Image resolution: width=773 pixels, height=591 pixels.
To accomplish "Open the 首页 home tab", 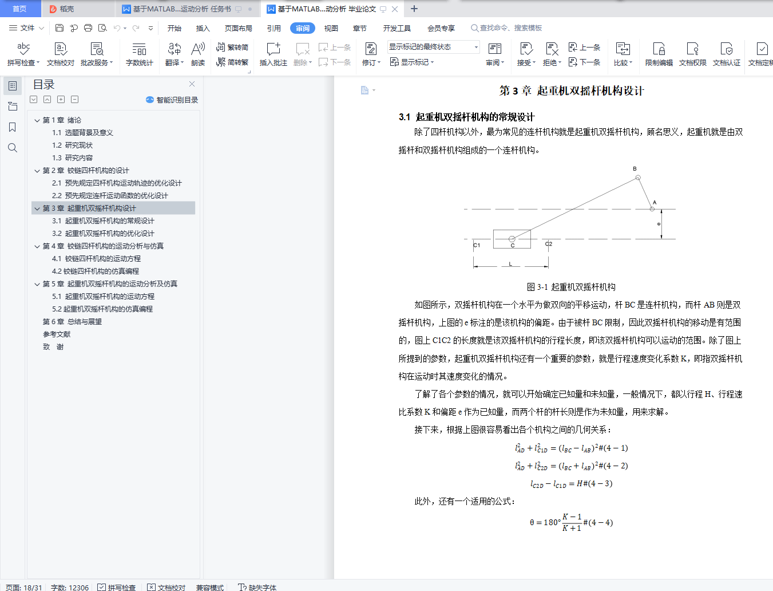I will (20, 9).
